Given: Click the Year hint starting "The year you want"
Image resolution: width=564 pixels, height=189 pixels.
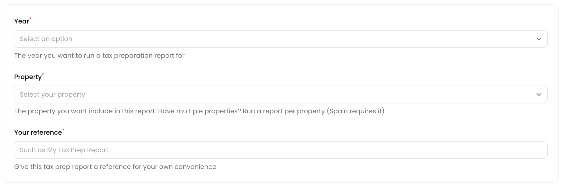Looking at the screenshot, I should point(99,56).
